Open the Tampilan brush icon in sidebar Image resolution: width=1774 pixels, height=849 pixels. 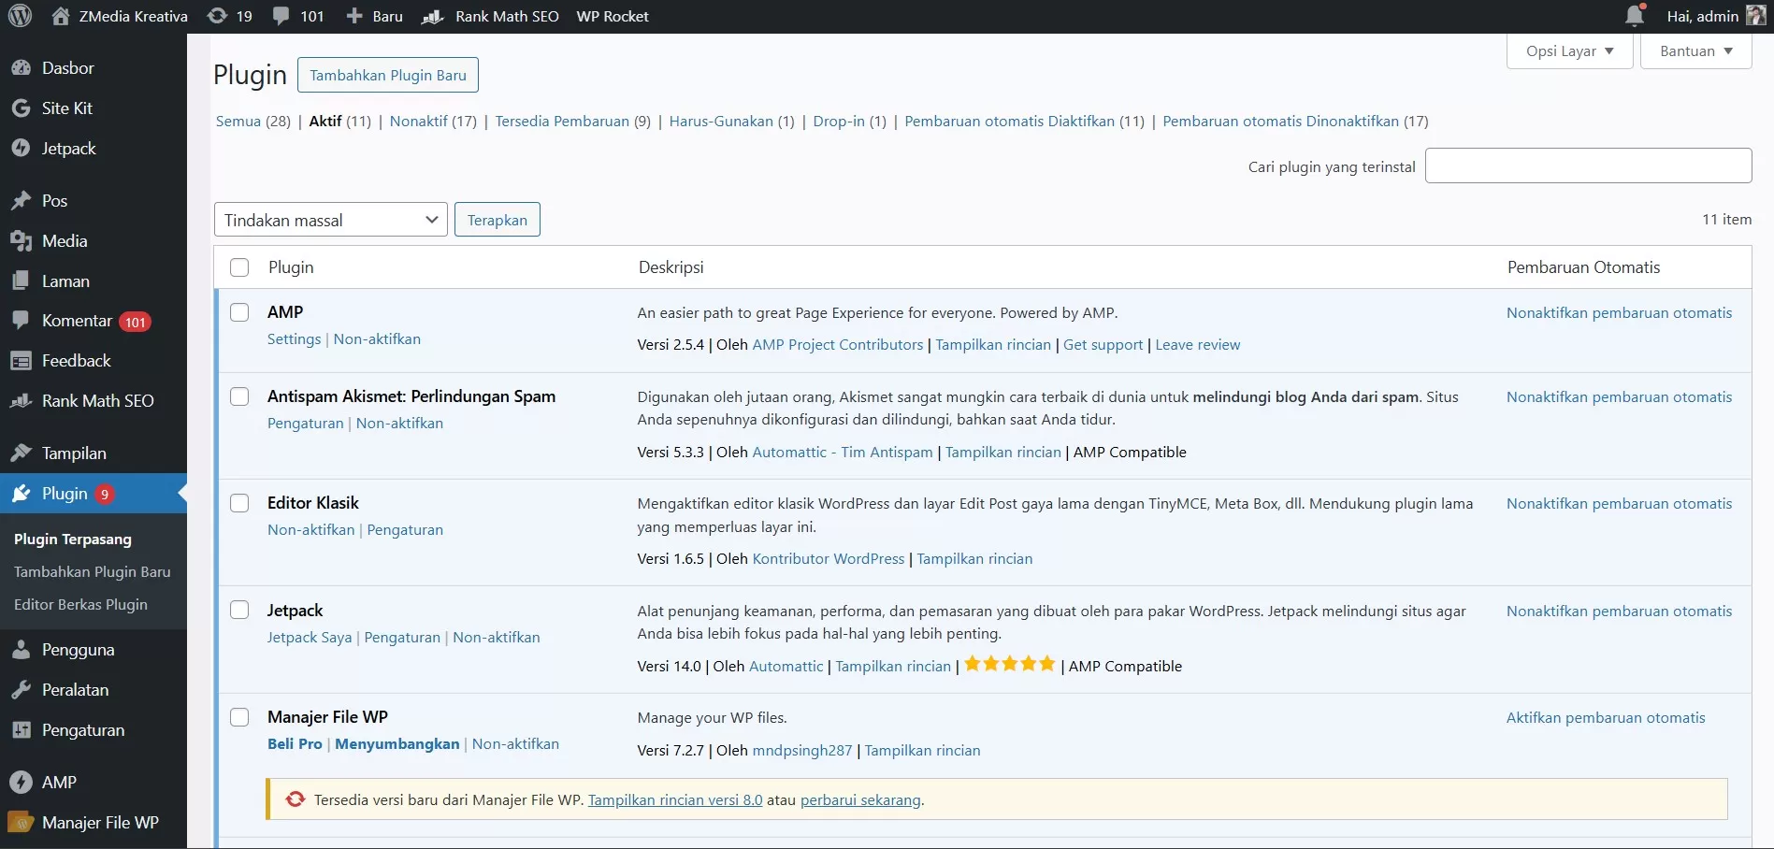coord(21,453)
